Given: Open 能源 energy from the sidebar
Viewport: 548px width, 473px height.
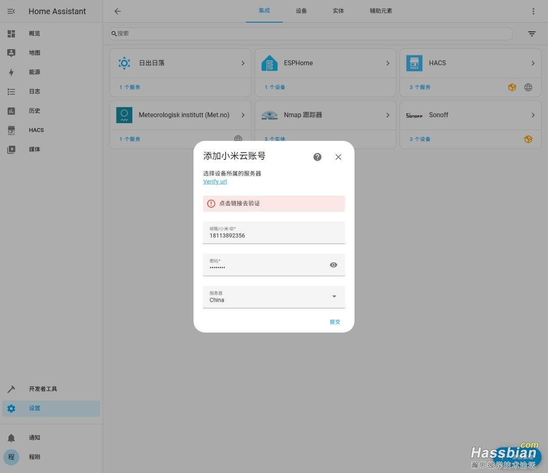Looking at the screenshot, I should [35, 72].
